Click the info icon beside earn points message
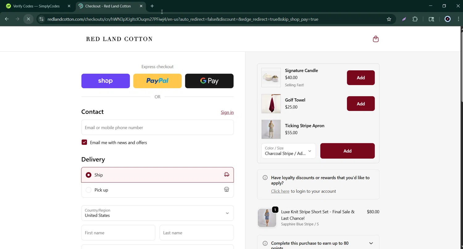This screenshot has width=463, height=249. (265, 243)
